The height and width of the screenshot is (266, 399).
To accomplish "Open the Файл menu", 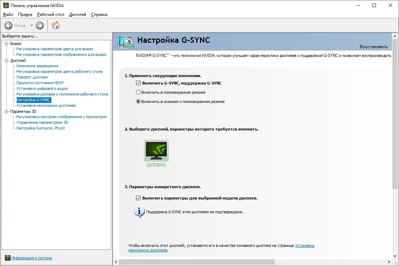I will click(x=8, y=15).
